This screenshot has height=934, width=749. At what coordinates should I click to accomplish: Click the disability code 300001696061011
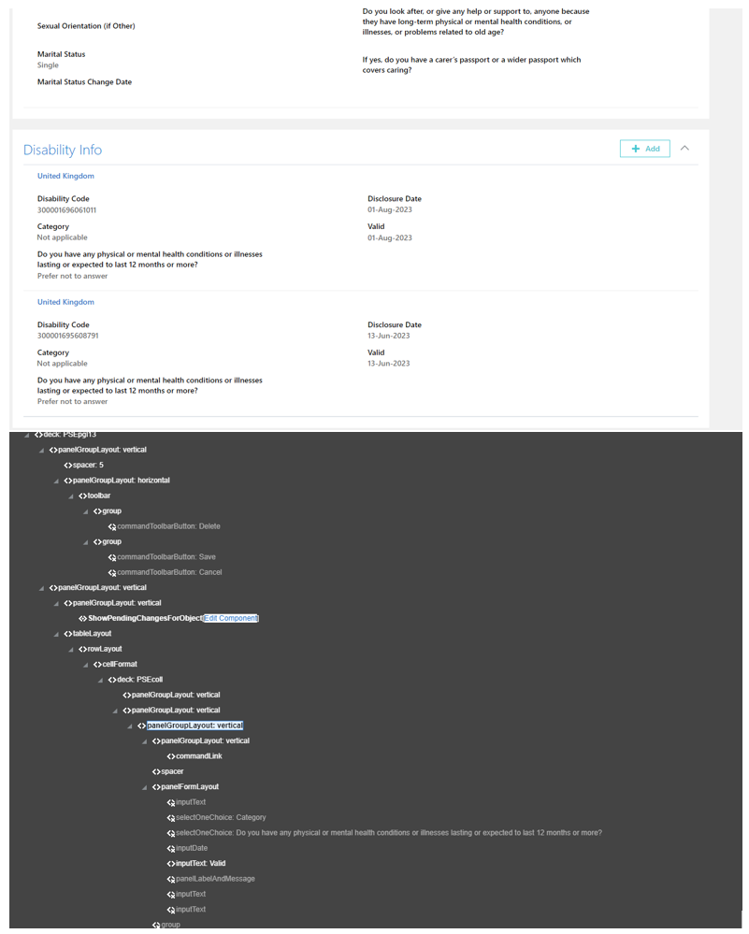pos(66,210)
